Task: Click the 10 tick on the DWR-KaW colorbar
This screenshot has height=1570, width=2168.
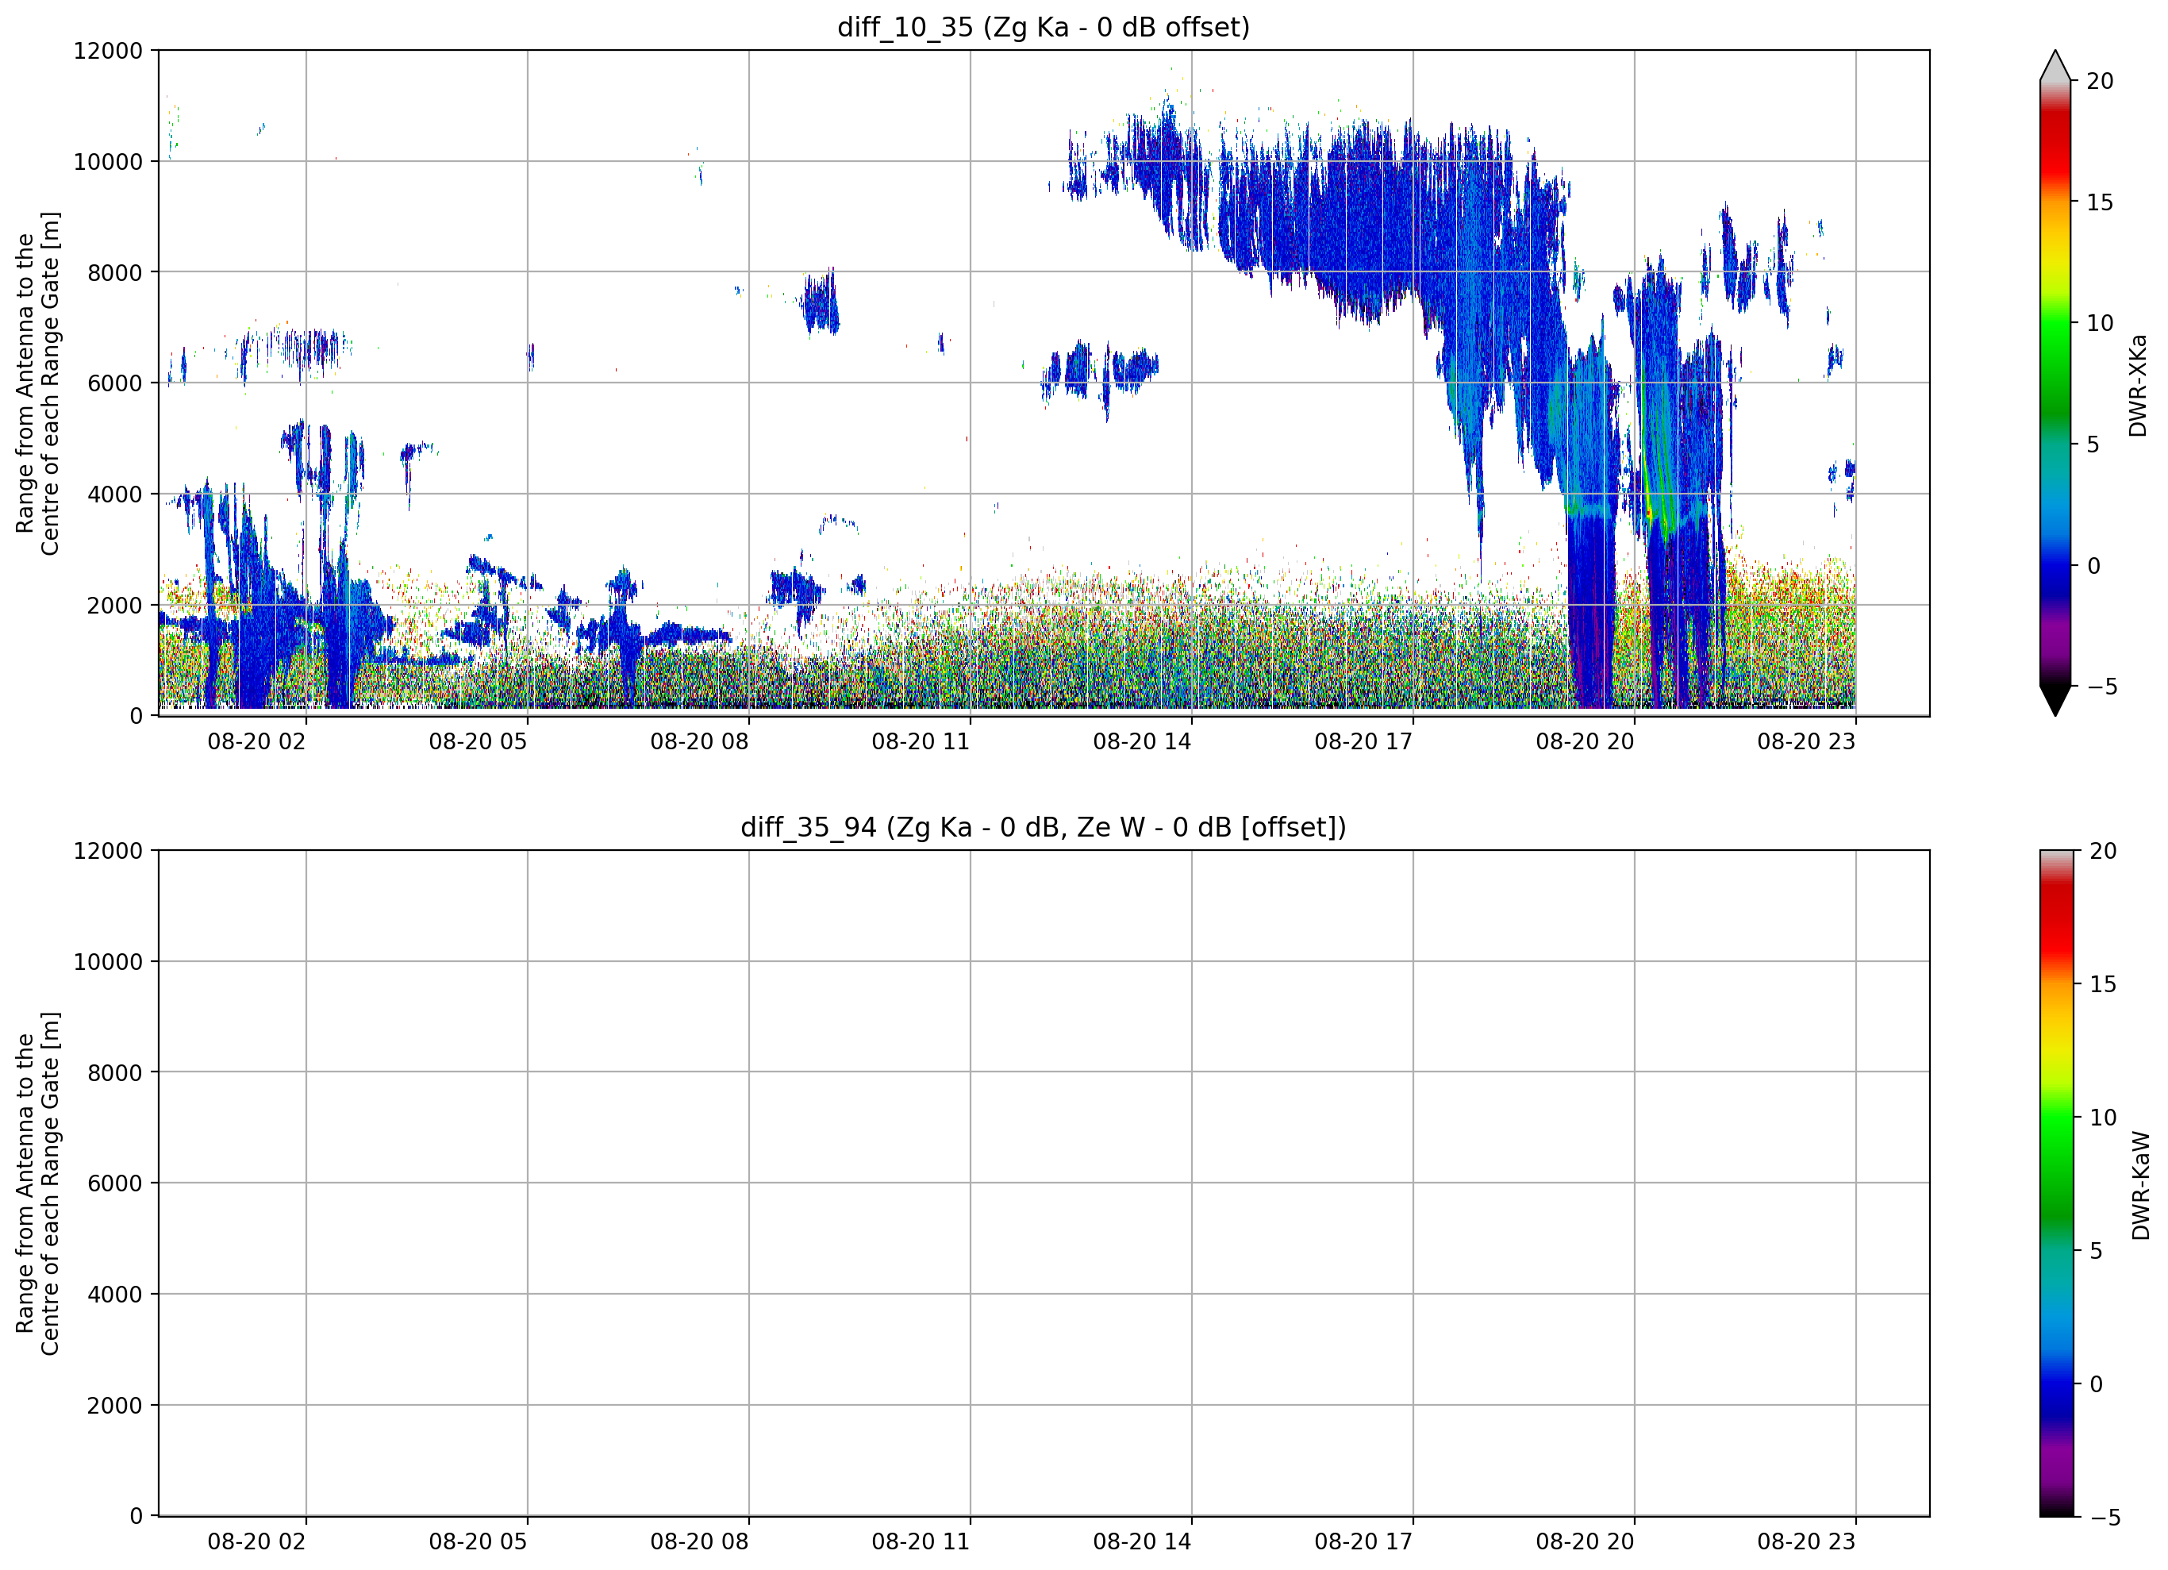Action: click(x=2102, y=1118)
